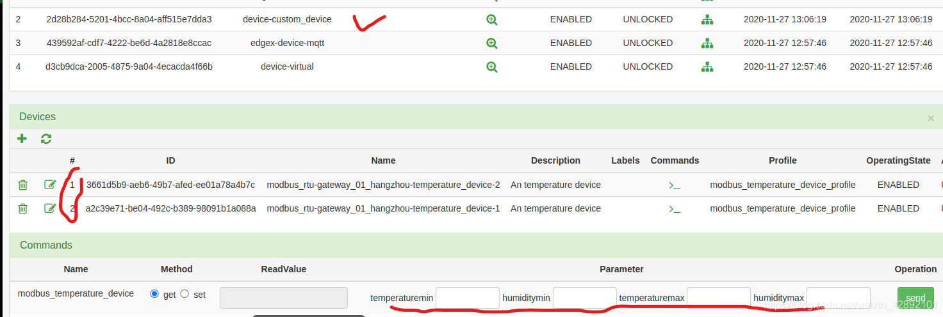The image size is (943, 317).
Task: Click name modbus_rtu-gateway_01_hangzhou-temperature_device-2
Action: coord(383,185)
